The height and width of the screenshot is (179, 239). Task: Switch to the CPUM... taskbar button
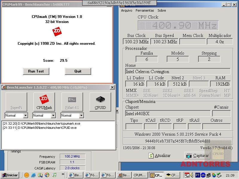[140, 175]
